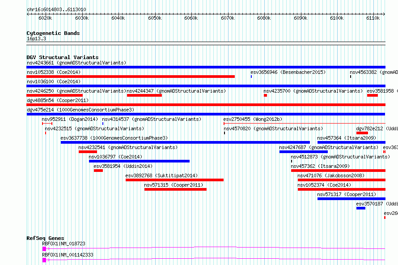Viewport: 398px width, 265px height.
Task: Click dgv475e214 1000GenomesConsortiumPhase3 label
Action: (x=80, y=110)
